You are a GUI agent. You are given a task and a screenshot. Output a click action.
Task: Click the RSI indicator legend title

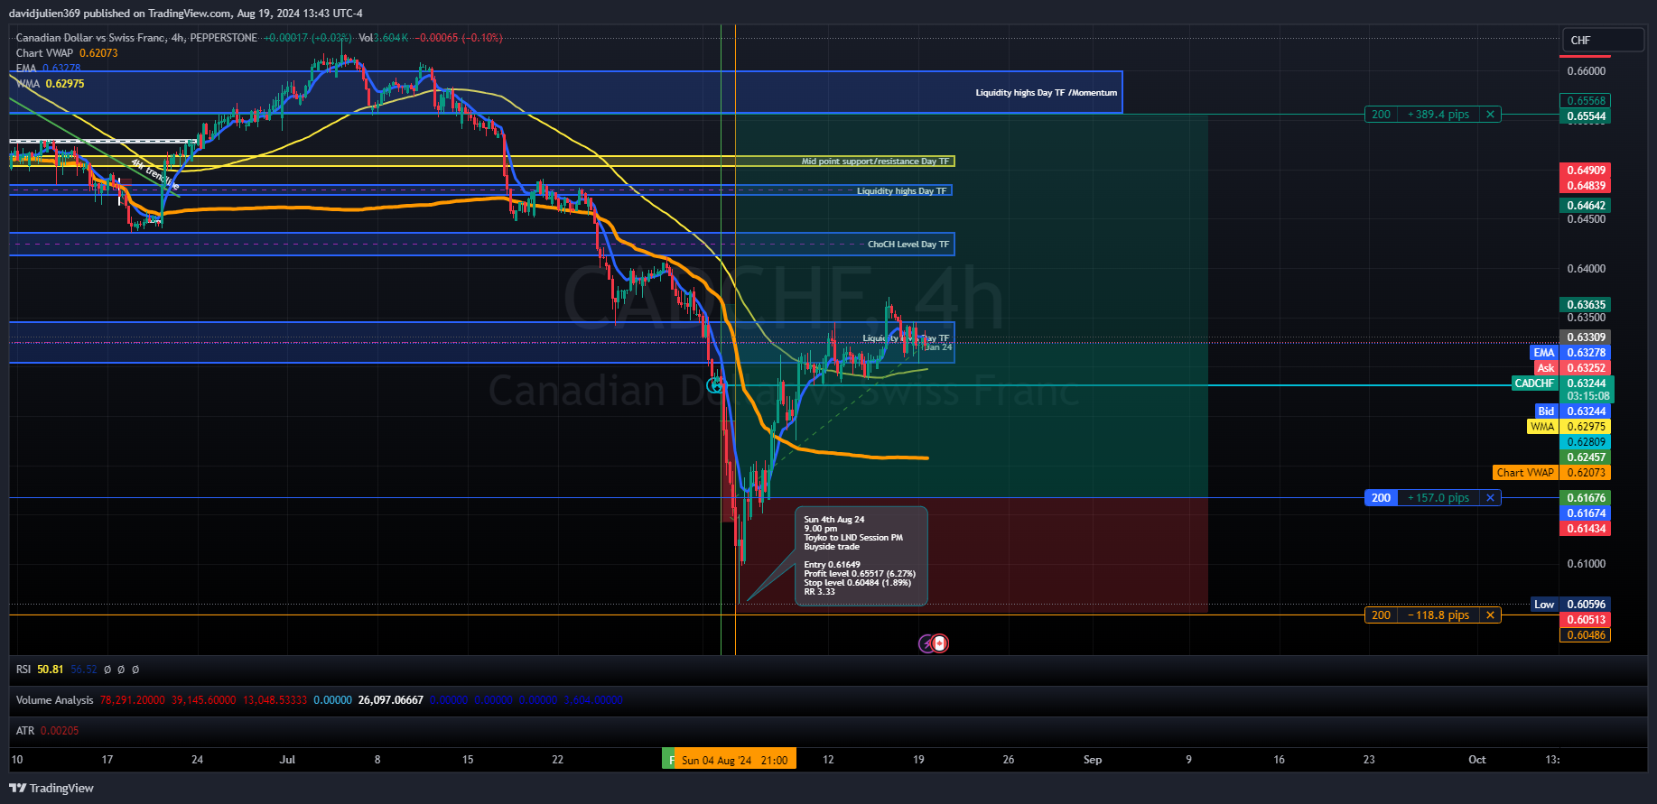click(23, 670)
